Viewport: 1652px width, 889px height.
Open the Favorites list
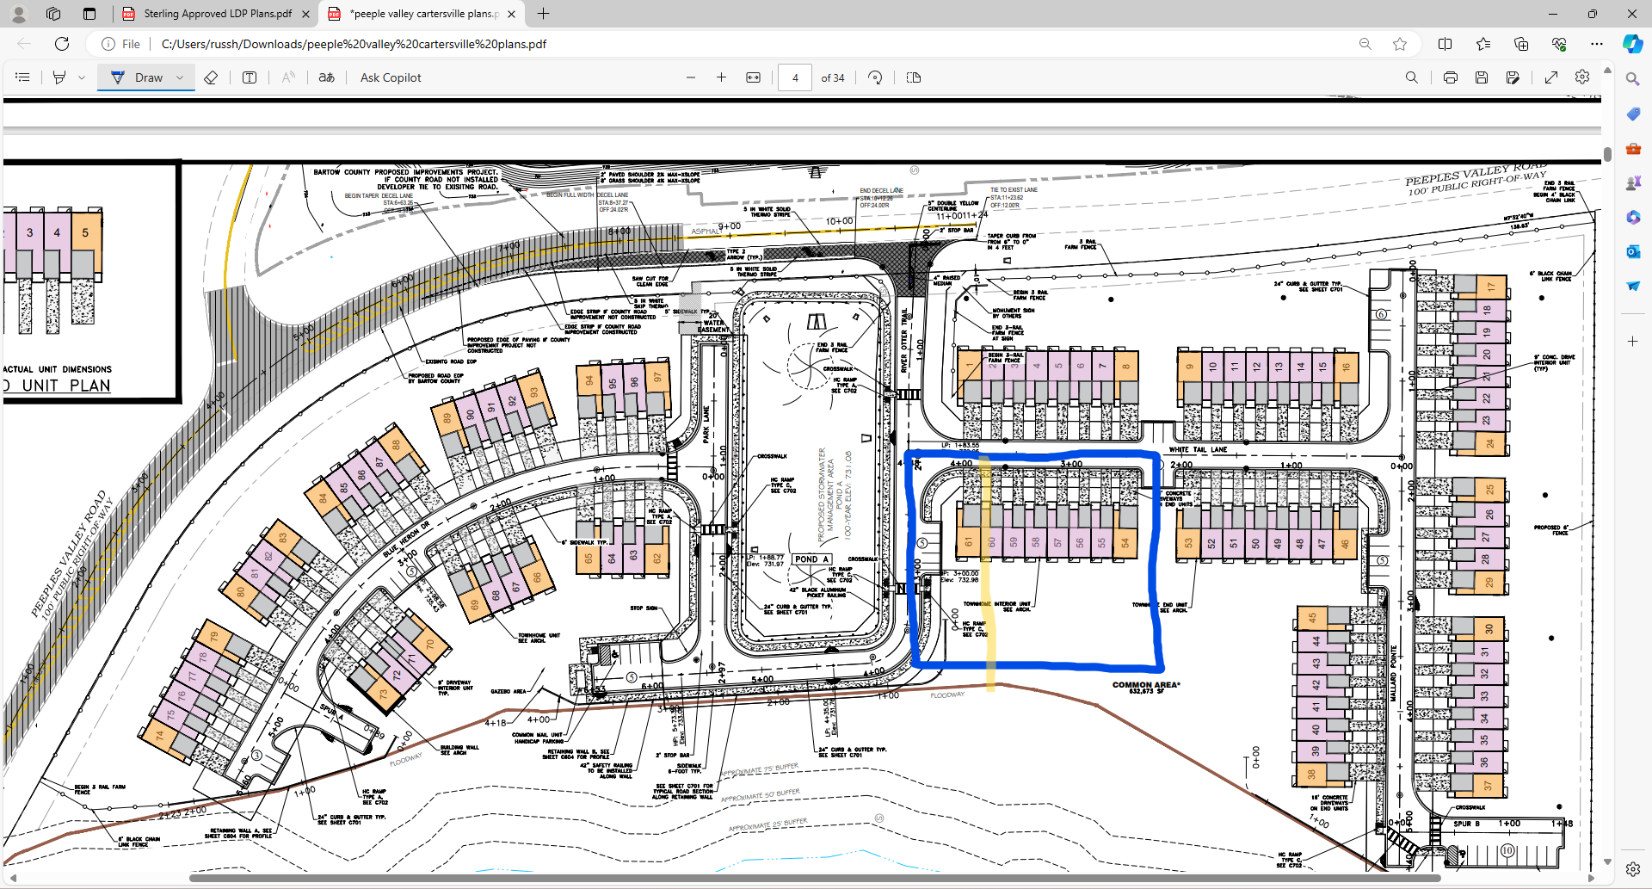(1483, 44)
